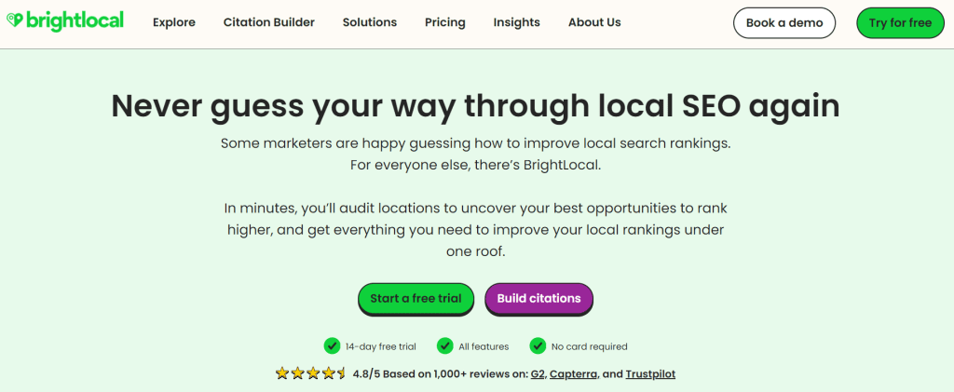Click the star rating icons
Image resolution: width=954 pixels, height=392 pixels.
pos(310,373)
